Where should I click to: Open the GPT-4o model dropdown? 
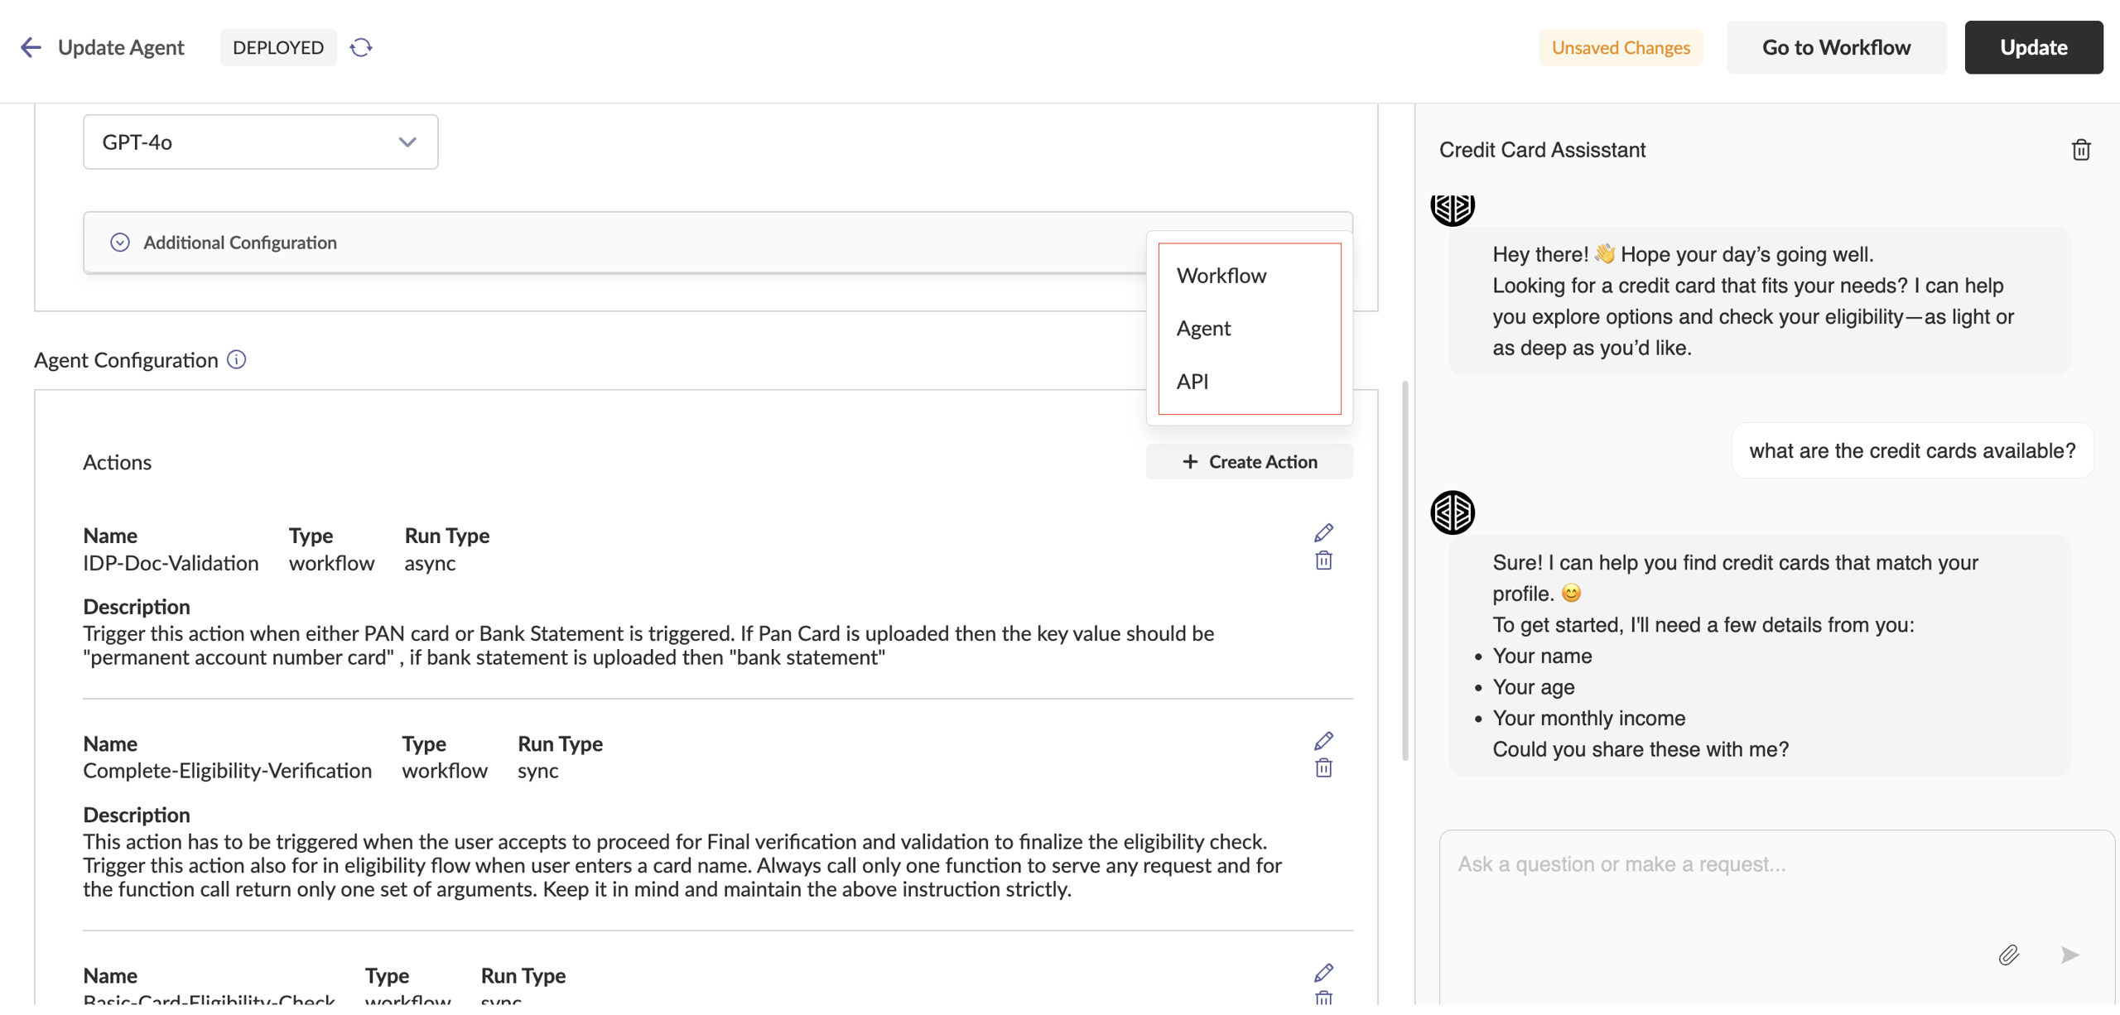[260, 142]
